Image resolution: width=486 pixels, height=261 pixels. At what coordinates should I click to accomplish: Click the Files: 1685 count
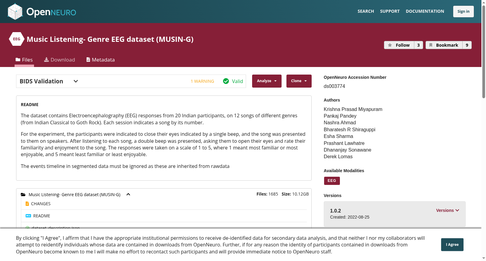[x=267, y=194]
